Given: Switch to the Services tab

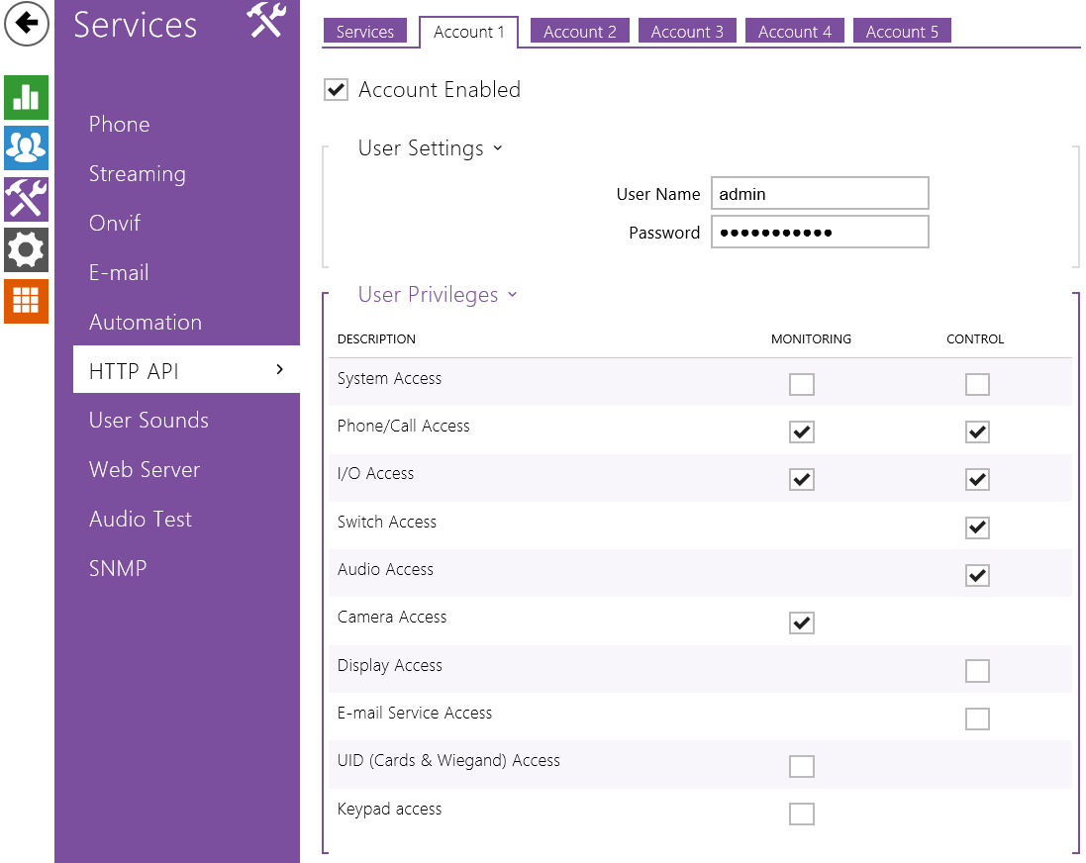Looking at the screenshot, I should coord(365,32).
